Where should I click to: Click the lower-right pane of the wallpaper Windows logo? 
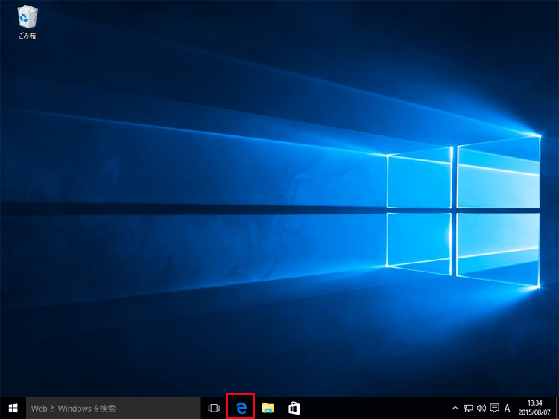[498, 244]
